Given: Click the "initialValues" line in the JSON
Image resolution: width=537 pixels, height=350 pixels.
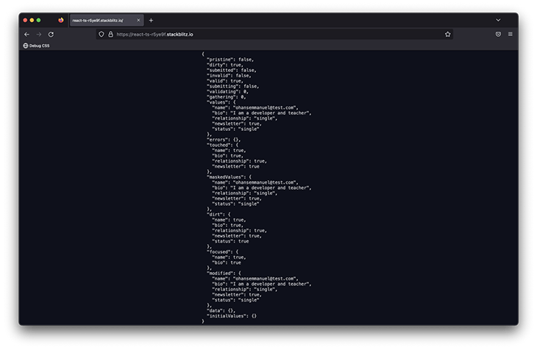Looking at the screenshot, I should [x=231, y=315].
